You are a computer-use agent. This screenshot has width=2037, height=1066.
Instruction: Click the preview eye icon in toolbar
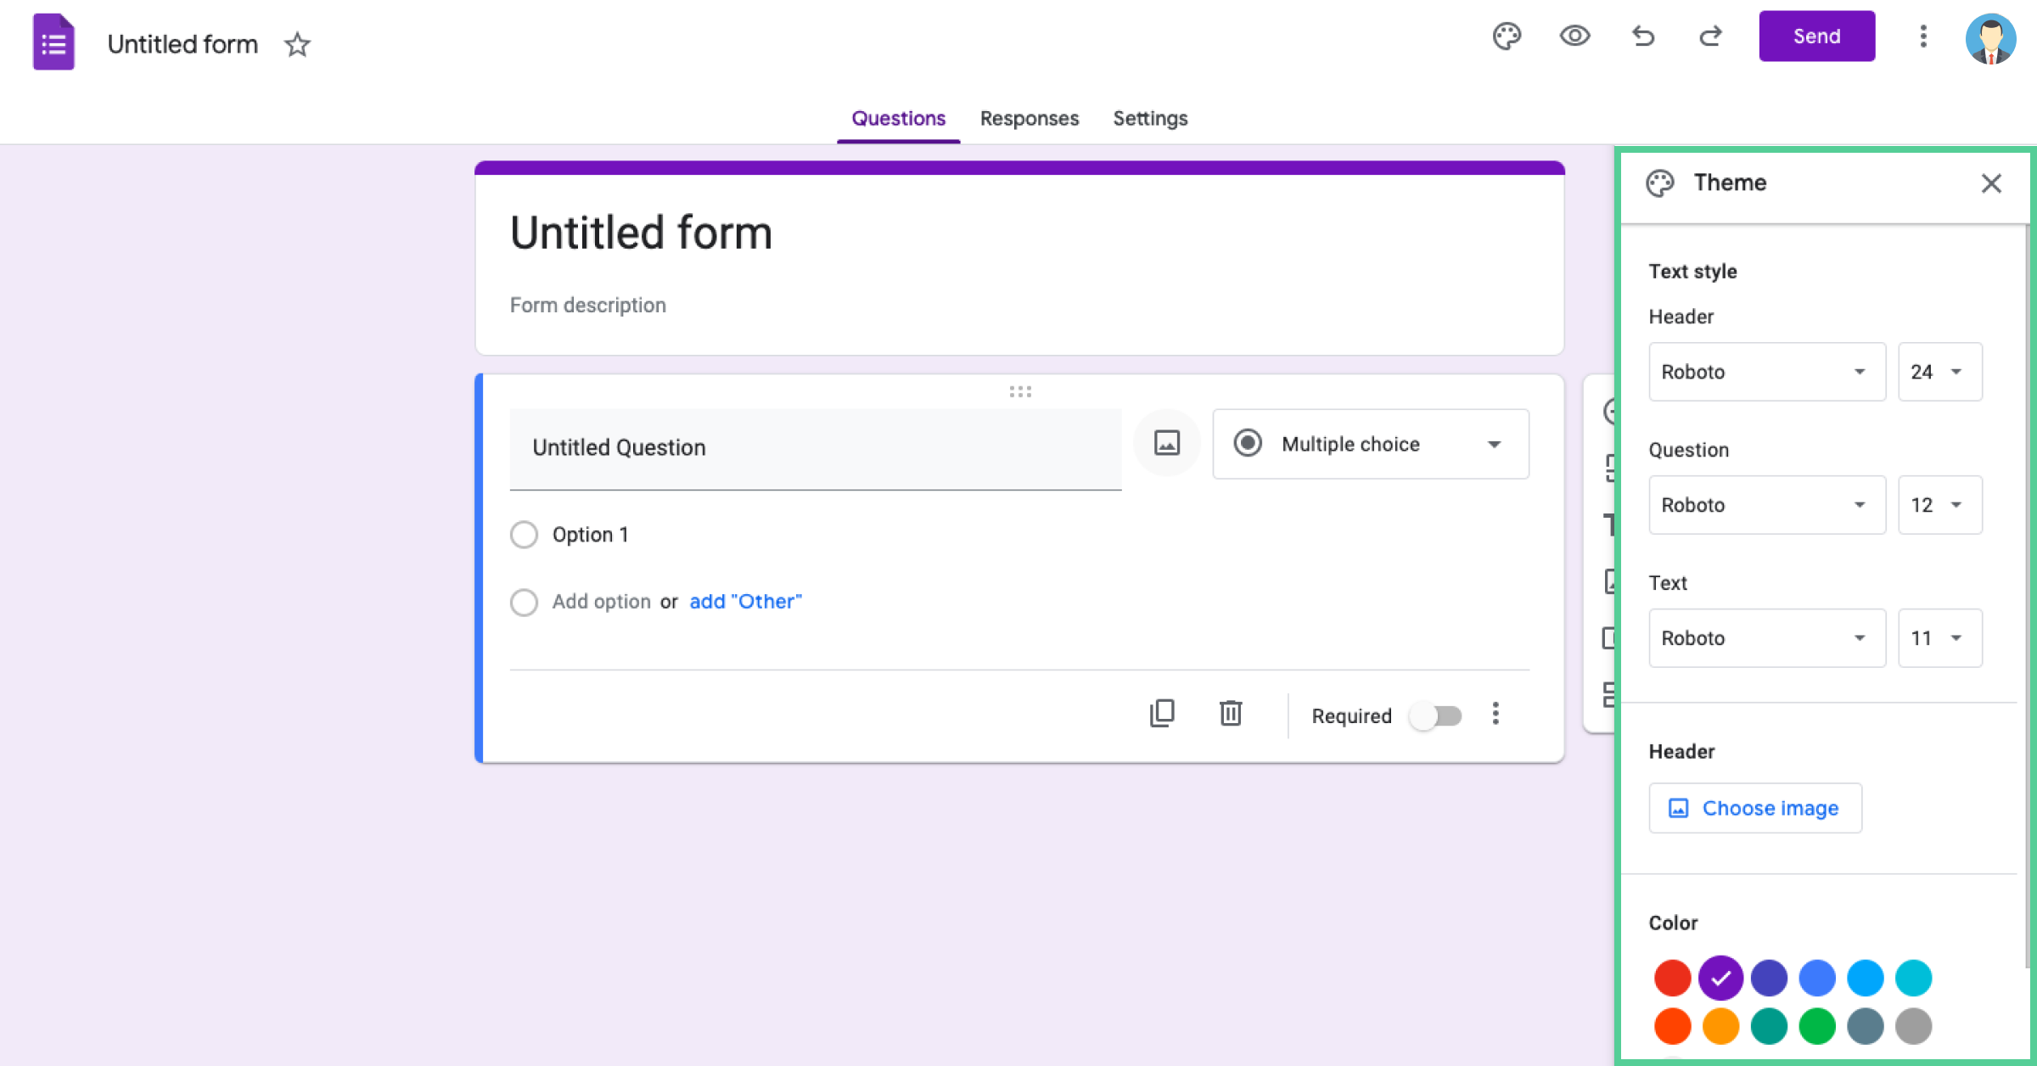click(x=1574, y=36)
